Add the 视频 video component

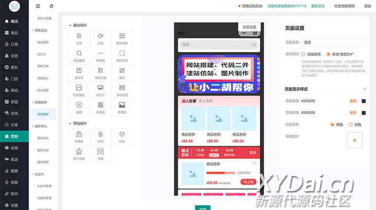tap(79, 108)
